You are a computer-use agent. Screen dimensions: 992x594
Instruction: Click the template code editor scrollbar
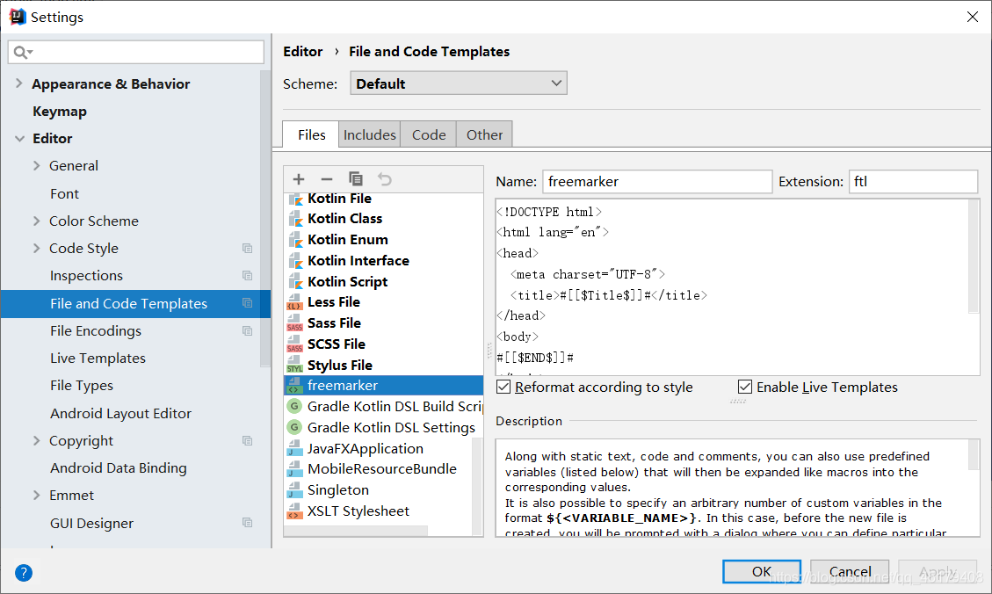[x=973, y=257]
